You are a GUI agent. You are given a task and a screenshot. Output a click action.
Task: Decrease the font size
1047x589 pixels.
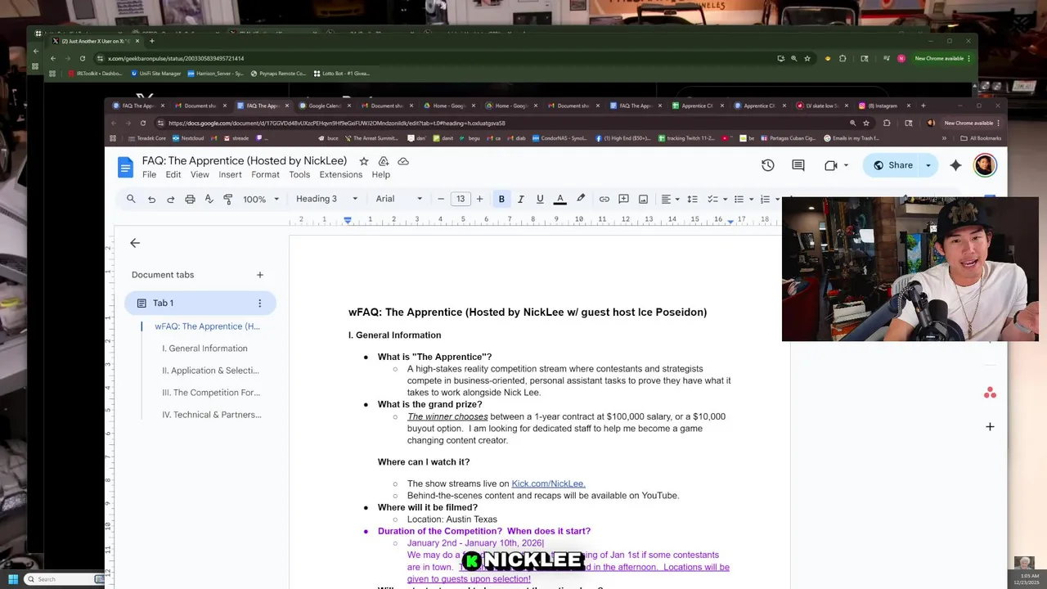tap(441, 199)
